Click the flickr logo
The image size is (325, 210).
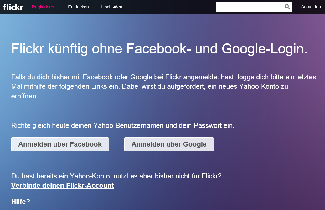coord(13,7)
